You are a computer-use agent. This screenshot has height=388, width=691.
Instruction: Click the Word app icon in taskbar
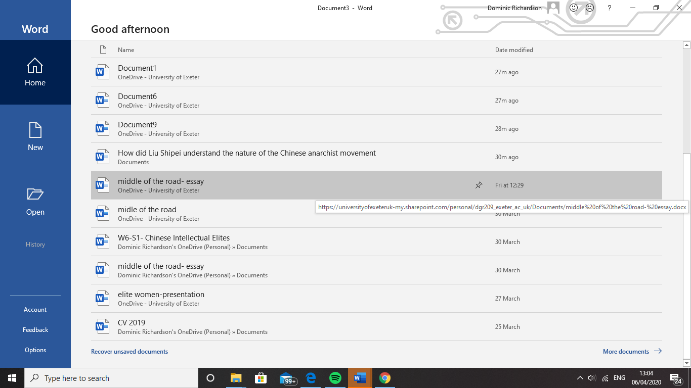[360, 378]
